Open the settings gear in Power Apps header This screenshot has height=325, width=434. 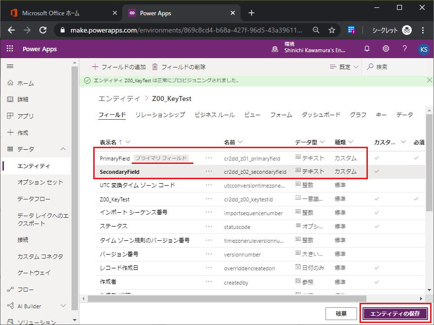tap(386, 49)
